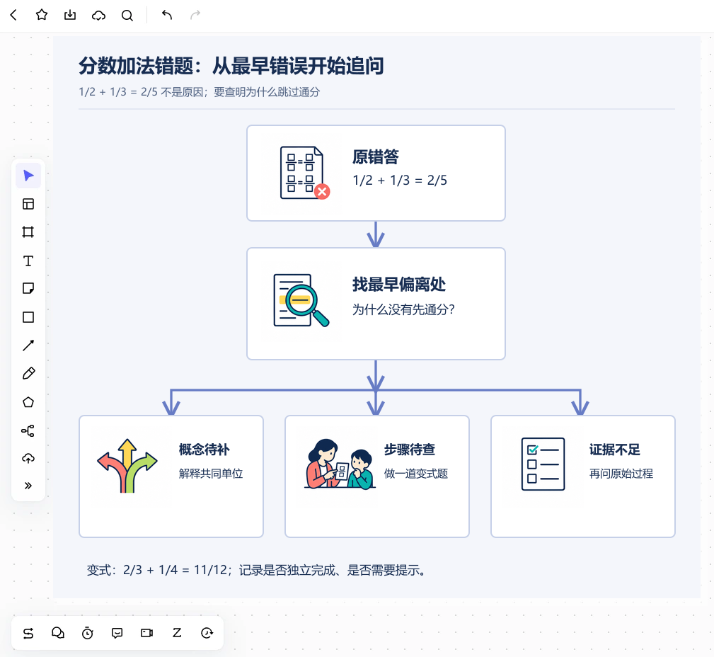
Task: Click the wrong-answer worksheet image
Action: click(304, 173)
